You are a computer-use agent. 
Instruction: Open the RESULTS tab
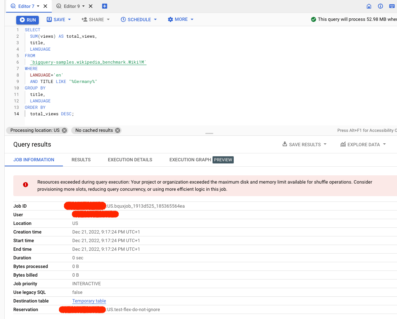point(81,160)
